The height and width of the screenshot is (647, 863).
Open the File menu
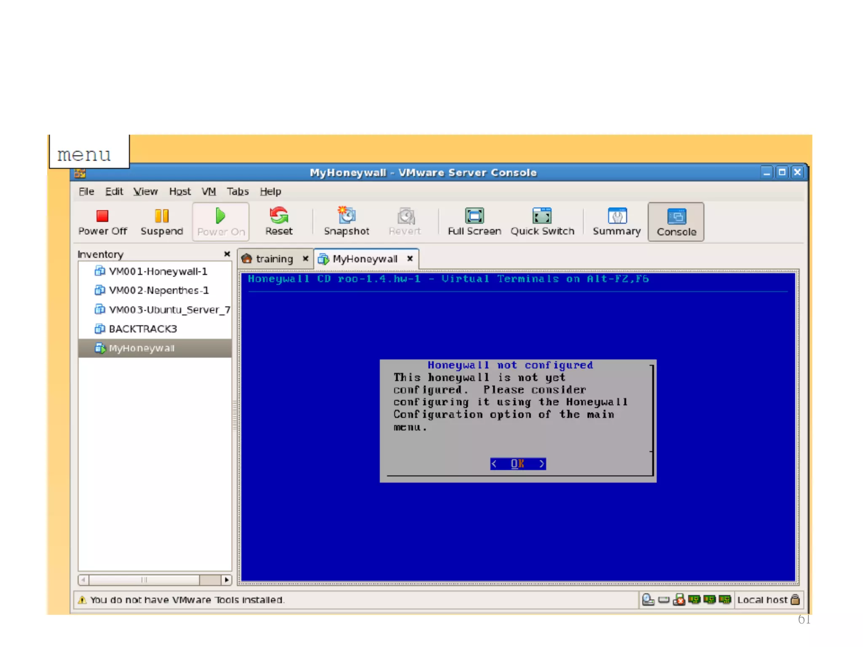coord(86,192)
